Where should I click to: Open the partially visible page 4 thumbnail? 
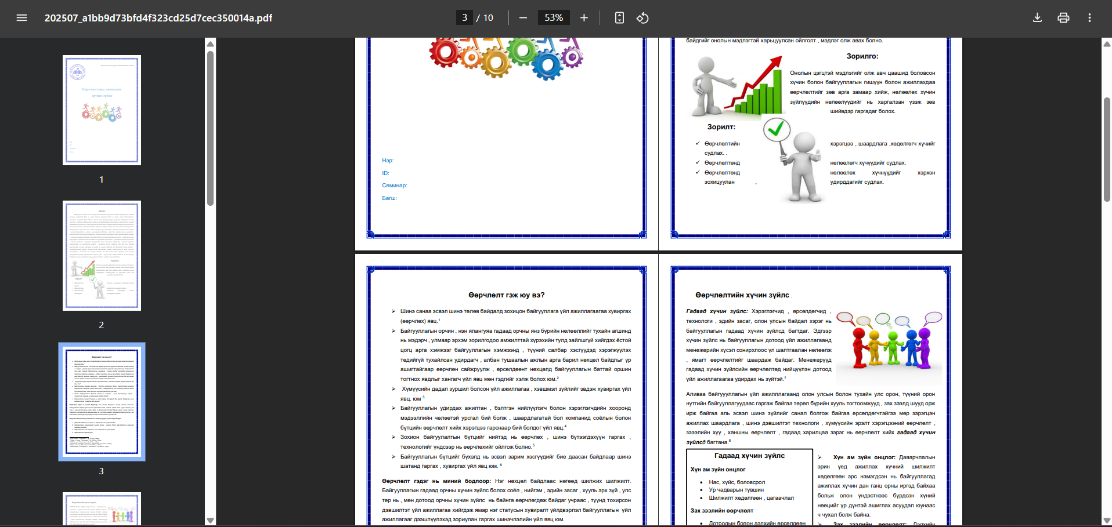[102, 509]
